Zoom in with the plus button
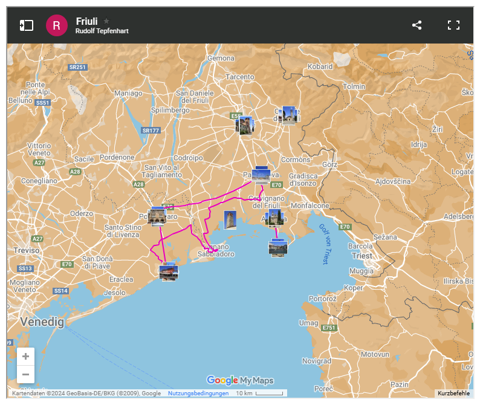The image size is (480, 405). click(x=25, y=357)
